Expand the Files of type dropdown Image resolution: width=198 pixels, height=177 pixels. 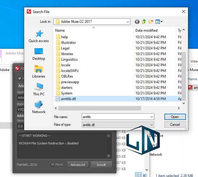tap(152, 125)
